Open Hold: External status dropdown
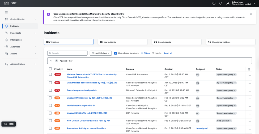Viewport: 259px width, 134px height. pos(224,121)
